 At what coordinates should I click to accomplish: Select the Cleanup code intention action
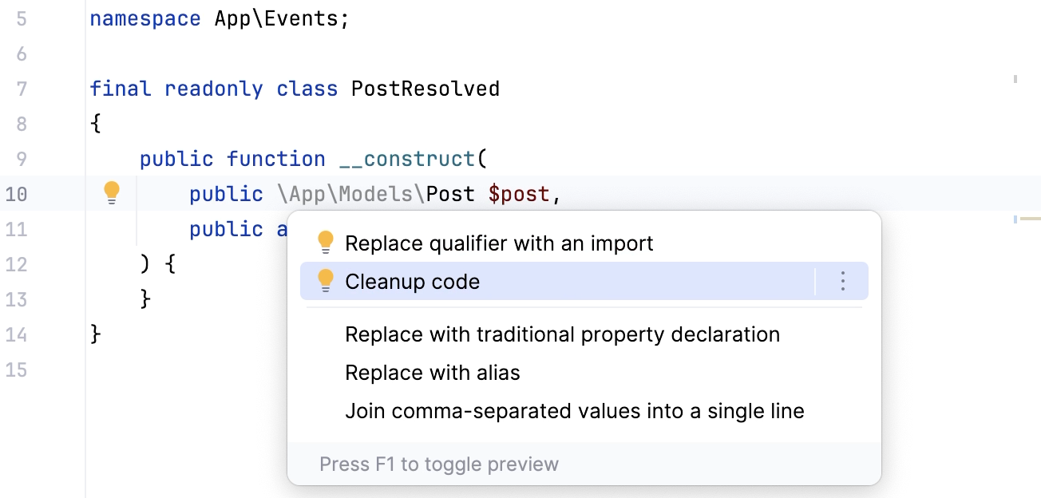412,281
